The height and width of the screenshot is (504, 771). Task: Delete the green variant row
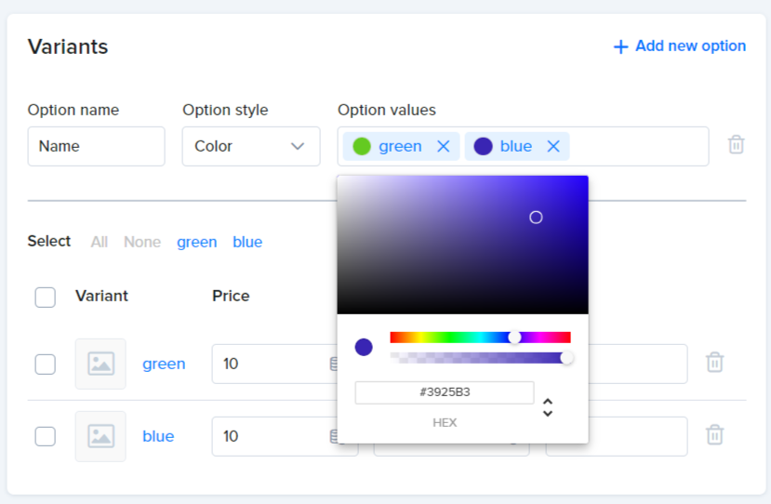(714, 363)
